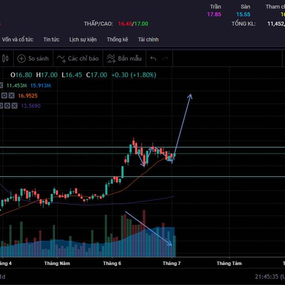The height and width of the screenshot is (285, 285).
Task: Select the Thống kê tab
Action: pos(117,39)
